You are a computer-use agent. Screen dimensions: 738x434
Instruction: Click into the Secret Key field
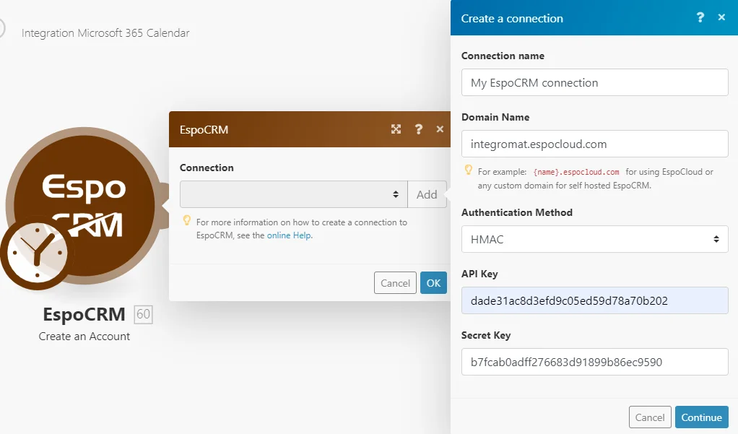(594, 362)
